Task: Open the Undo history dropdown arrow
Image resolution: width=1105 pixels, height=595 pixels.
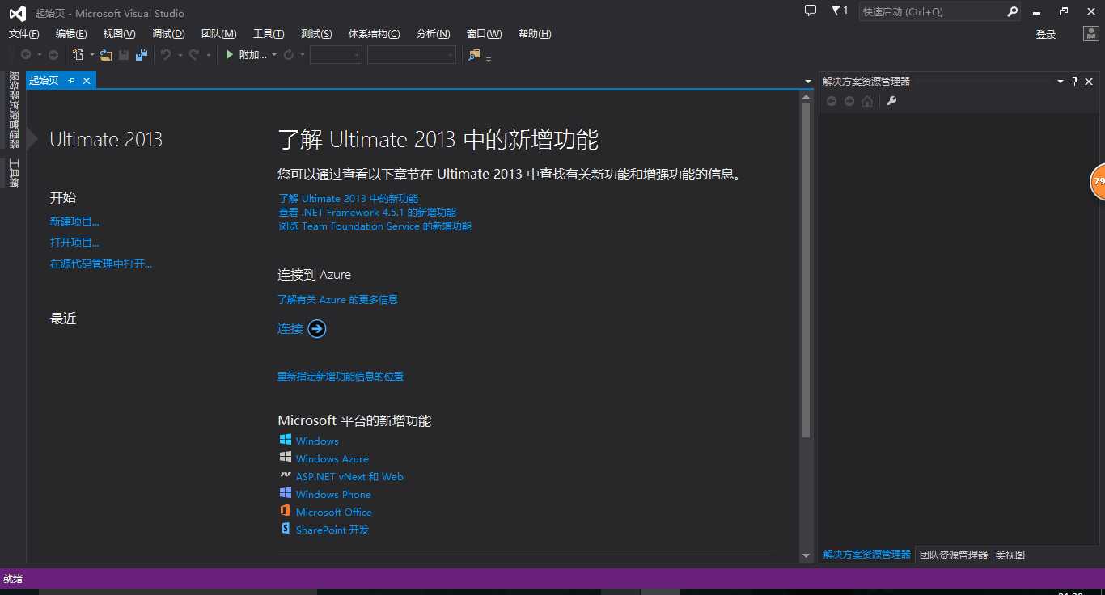Action: point(180,55)
